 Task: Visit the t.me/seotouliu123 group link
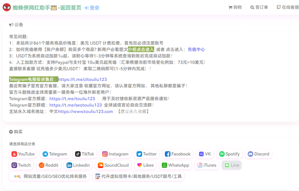point(76,105)
